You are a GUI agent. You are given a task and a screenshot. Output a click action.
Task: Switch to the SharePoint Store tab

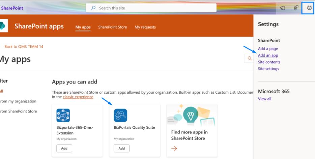click(113, 27)
